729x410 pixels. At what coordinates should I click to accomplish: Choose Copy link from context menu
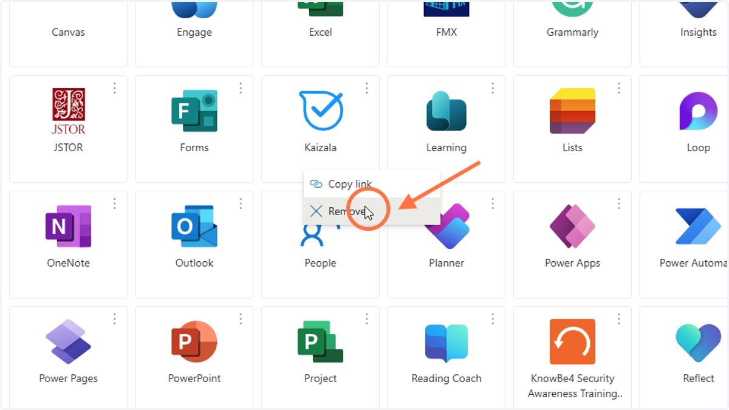[372, 184]
